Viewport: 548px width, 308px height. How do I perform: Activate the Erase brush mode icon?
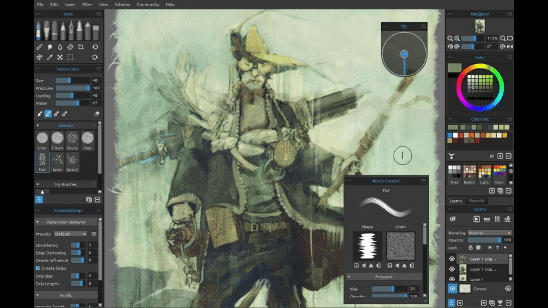tap(97, 114)
